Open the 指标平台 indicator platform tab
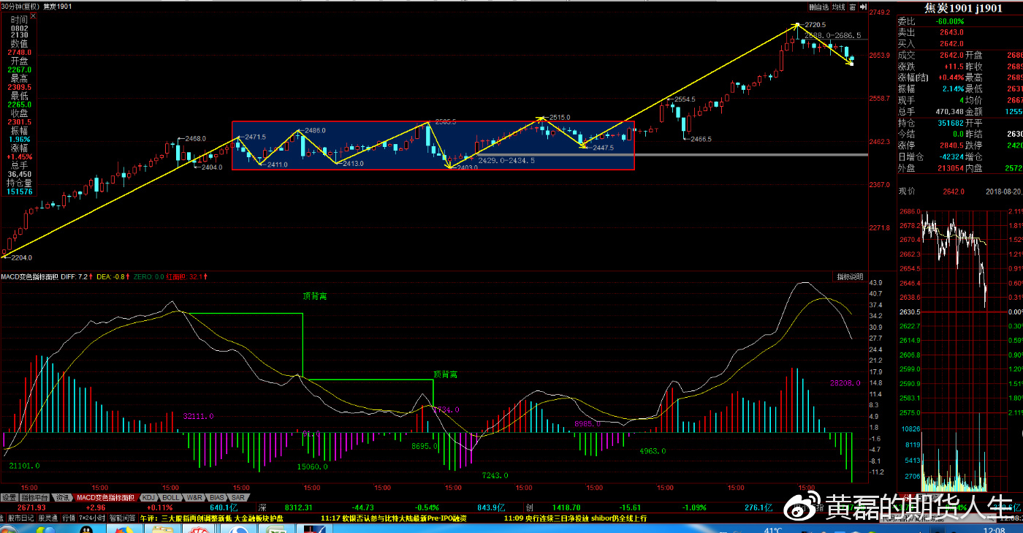Screen dimensions: 1023x533 [x=35, y=497]
